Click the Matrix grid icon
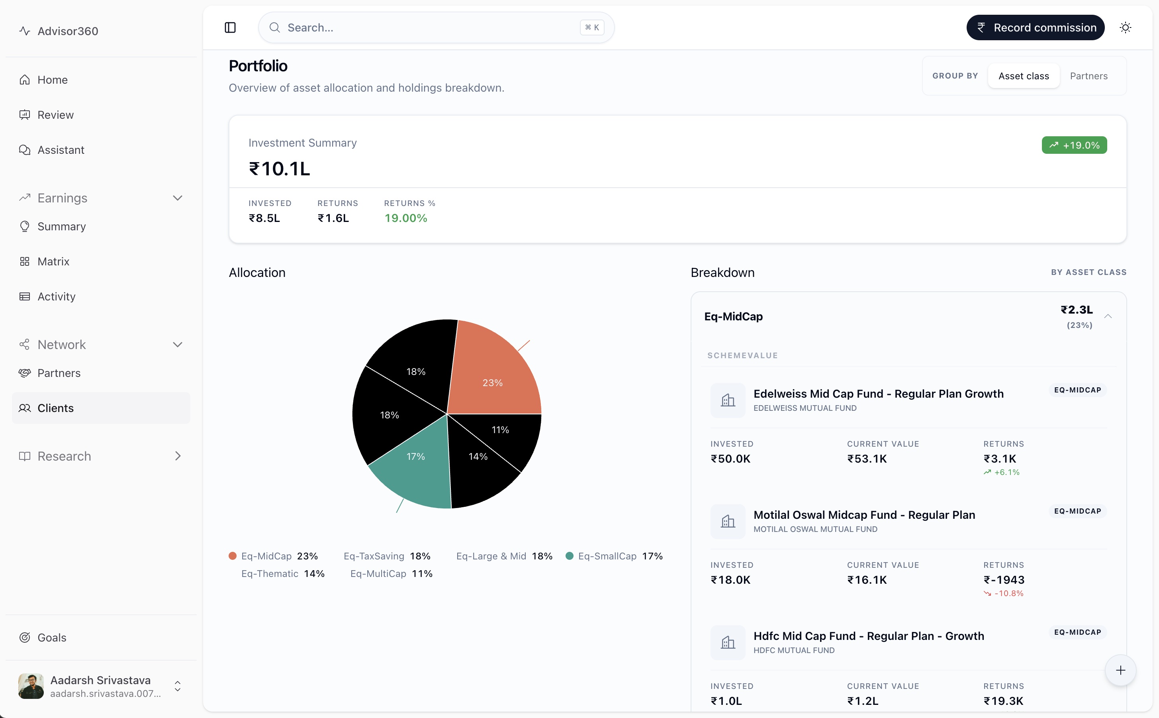Image resolution: width=1159 pixels, height=718 pixels. click(x=25, y=262)
